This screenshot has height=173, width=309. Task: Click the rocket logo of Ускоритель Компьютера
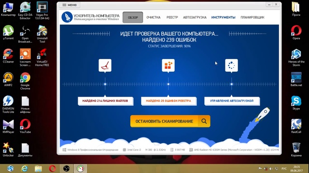(67, 17)
